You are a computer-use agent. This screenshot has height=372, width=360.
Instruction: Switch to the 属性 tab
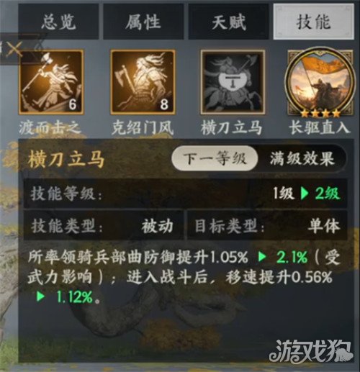point(143,22)
